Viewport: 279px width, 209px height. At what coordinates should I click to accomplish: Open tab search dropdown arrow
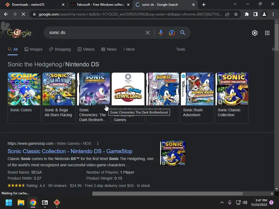[x=235, y=4]
